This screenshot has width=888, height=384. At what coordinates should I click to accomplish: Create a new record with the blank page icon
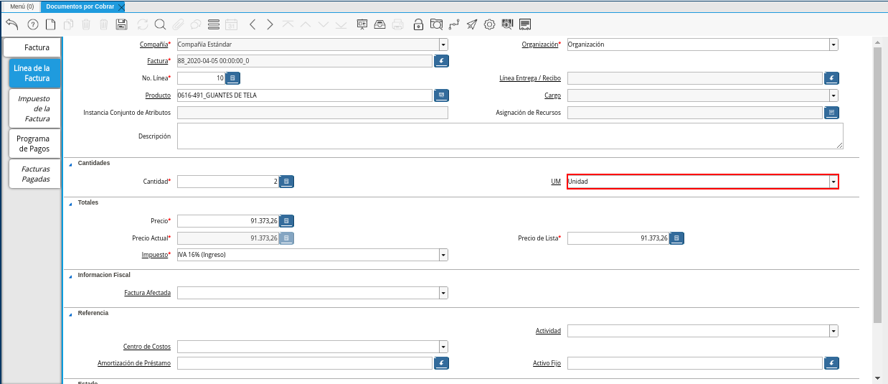coord(50,24)
